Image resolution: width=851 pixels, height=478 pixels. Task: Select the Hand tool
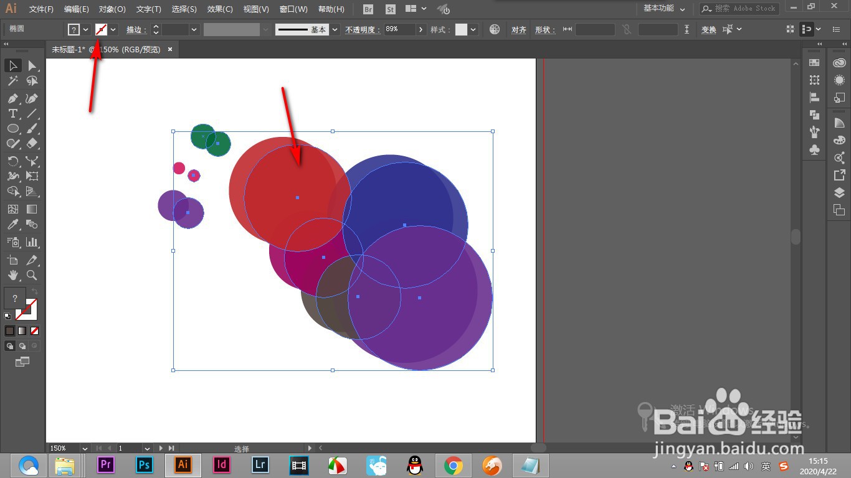12,274
